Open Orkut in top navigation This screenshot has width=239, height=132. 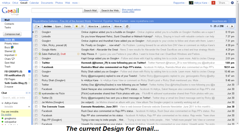tap(15, 3)
